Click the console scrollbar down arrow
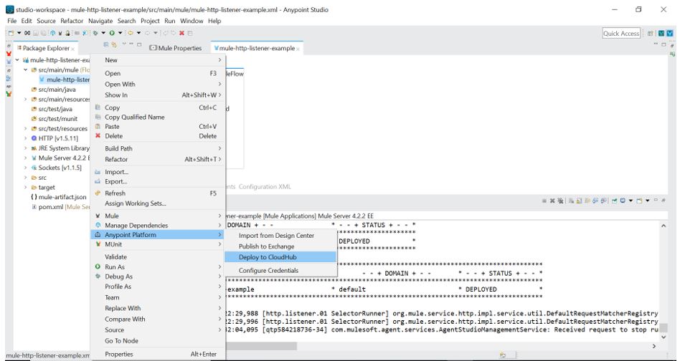Viewport: 680px width, 361px height. [663, 337]
